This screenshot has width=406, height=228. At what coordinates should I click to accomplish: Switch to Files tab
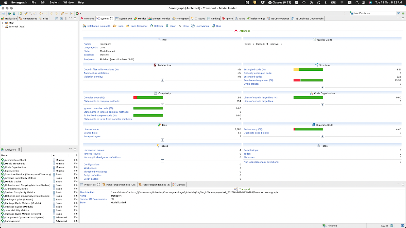[x=44, y=18]
